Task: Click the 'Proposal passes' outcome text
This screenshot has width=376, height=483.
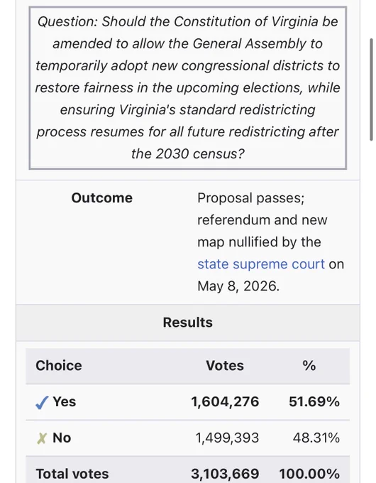Action: [250, 197]
